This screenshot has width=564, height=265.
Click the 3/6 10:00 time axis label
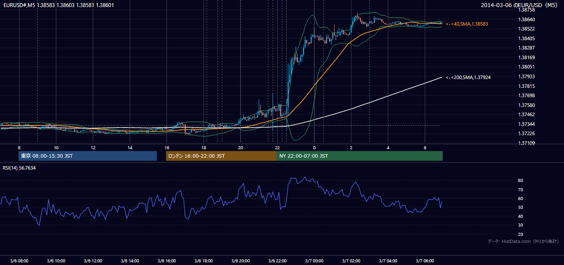(x=56, y=261)
